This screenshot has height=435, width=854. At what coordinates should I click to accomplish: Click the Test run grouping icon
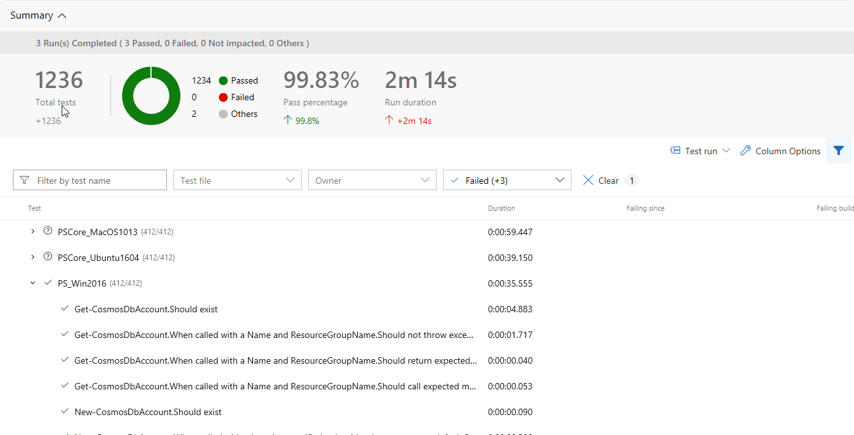click(x=675, y=150)
